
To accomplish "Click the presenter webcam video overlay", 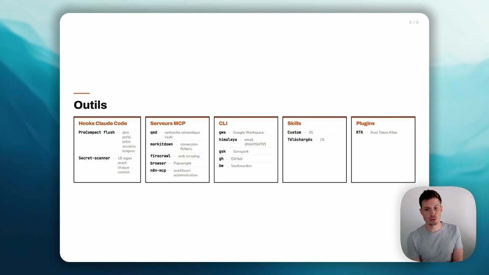I will pyautogui.click(x=438, y=224).
